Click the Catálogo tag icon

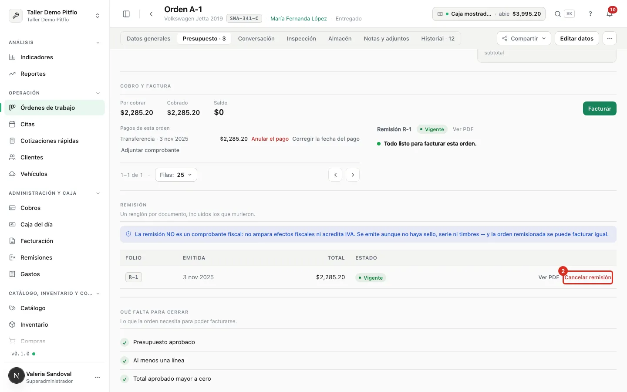(x=12, y=308)
